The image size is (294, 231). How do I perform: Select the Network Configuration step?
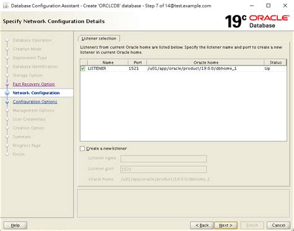[36, 93]
